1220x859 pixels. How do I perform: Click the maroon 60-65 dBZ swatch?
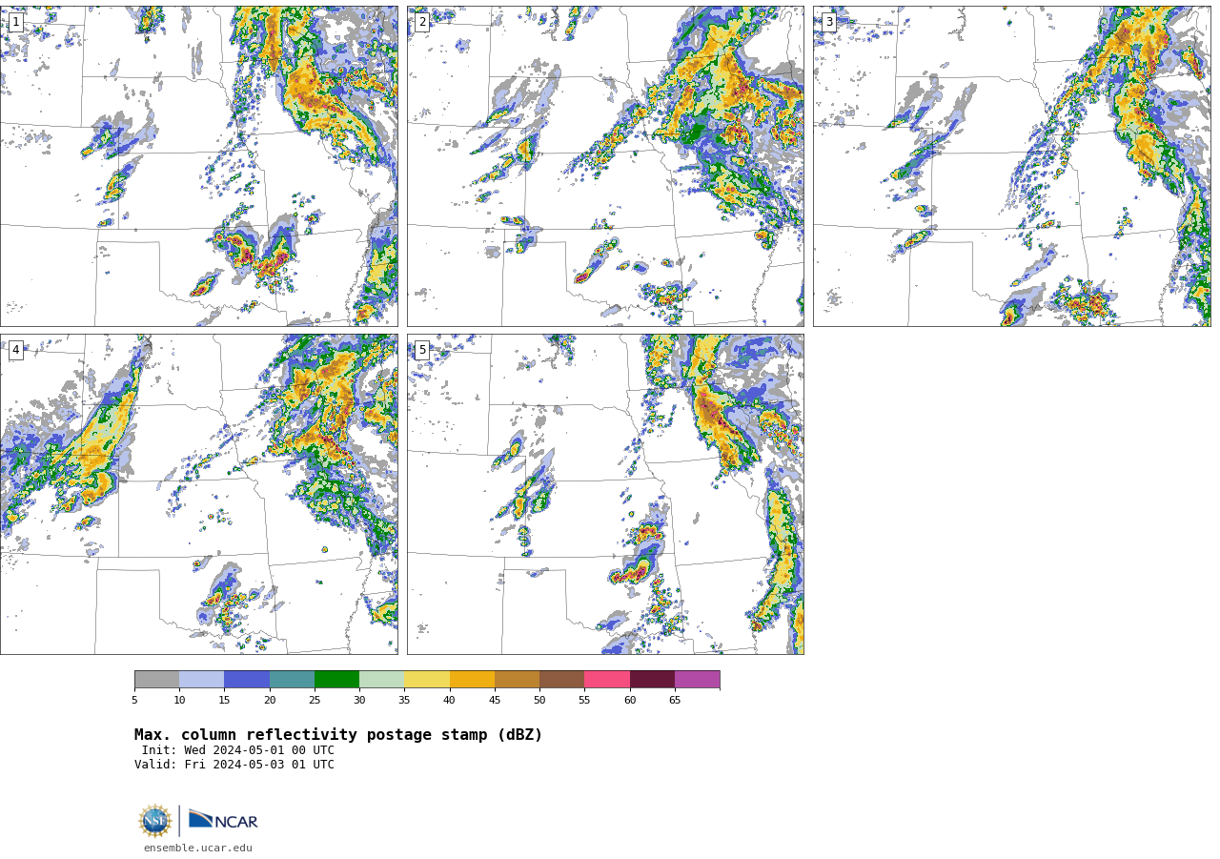click(x=652, y=679)
